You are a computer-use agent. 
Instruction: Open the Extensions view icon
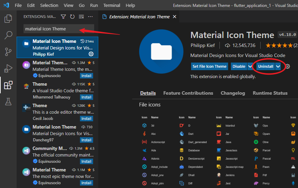coord(8,85)
